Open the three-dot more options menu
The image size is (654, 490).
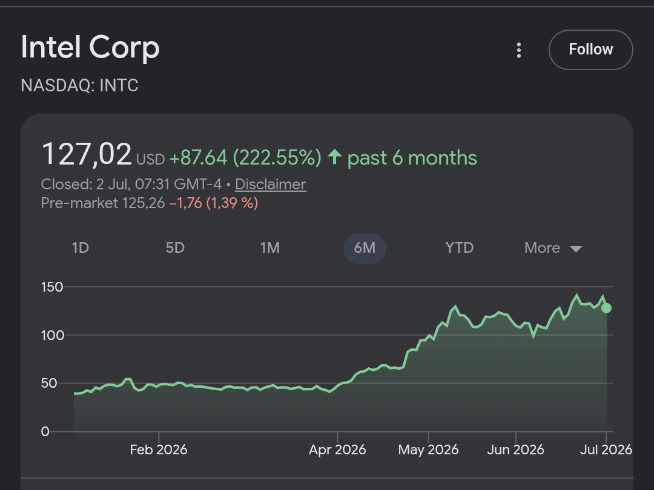(519, 50)
